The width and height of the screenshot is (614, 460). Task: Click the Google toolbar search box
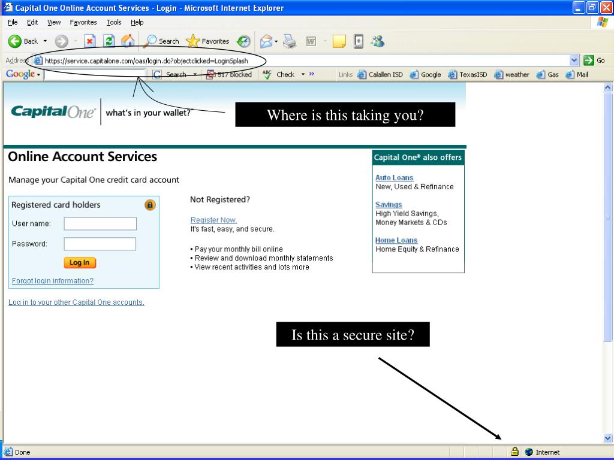coord(95,74)
